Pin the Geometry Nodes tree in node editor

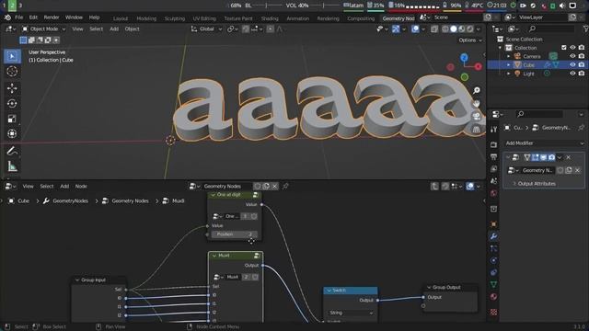pos(285,186)
